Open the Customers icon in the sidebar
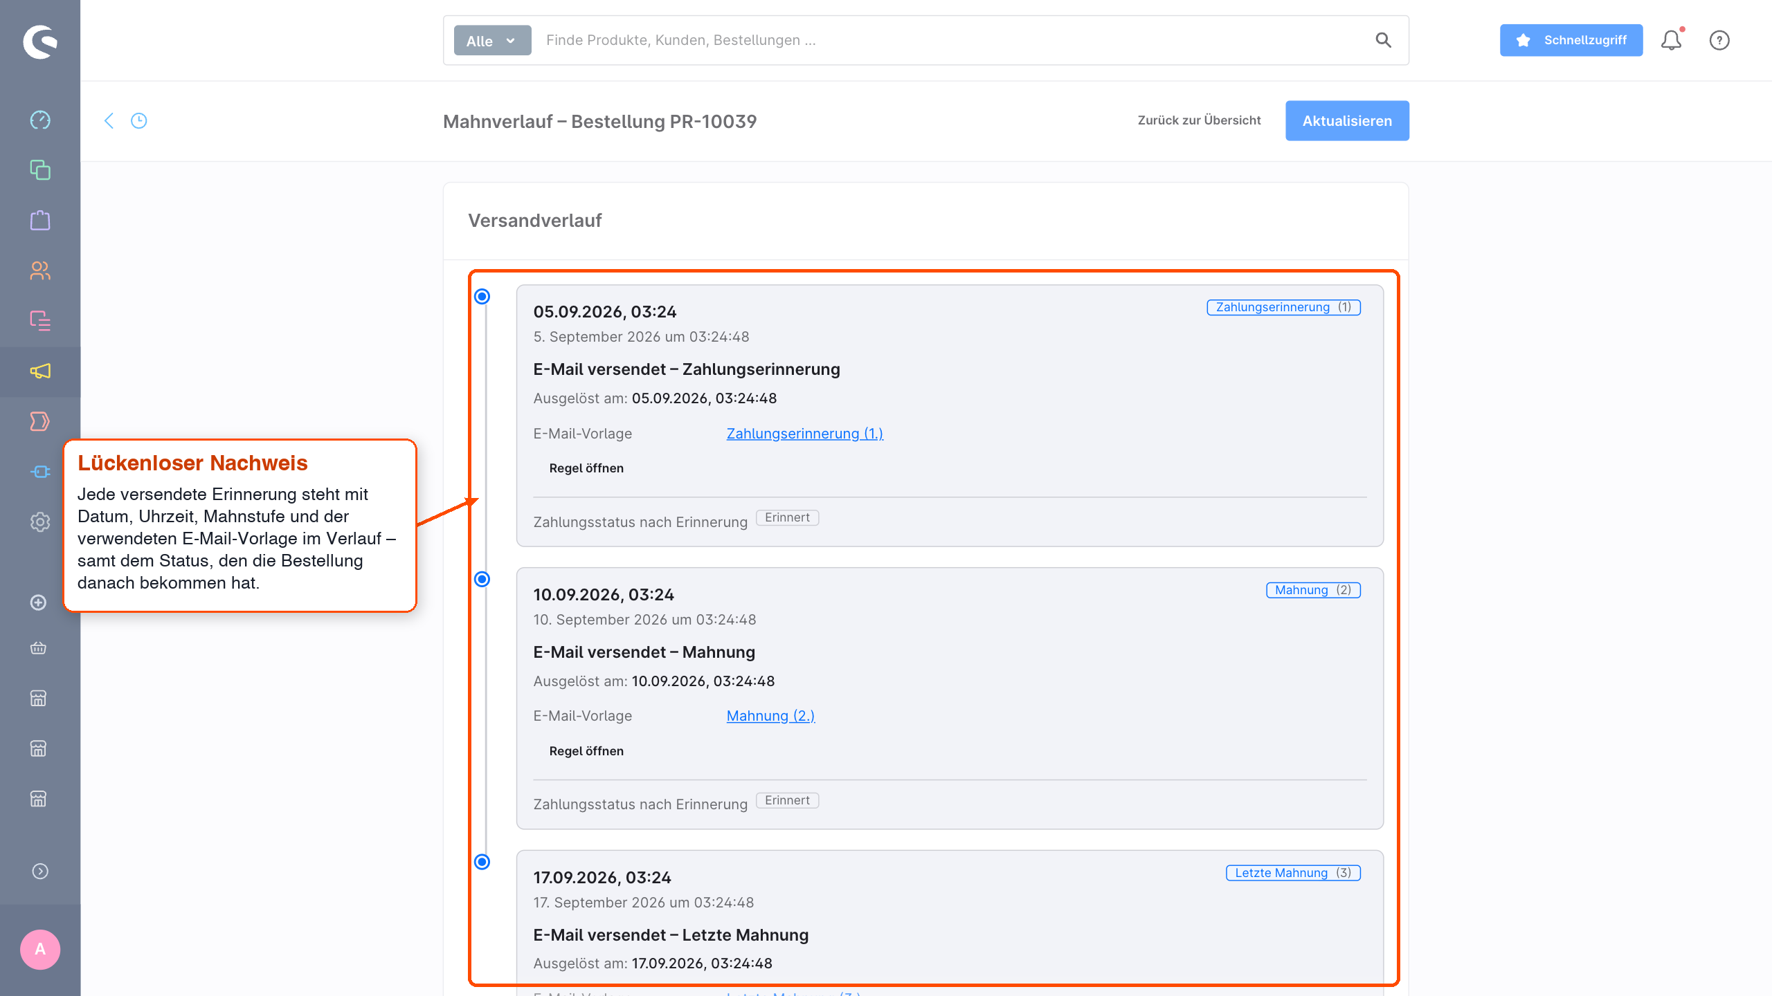The image size is (1772, 996). tap(40, 270)
